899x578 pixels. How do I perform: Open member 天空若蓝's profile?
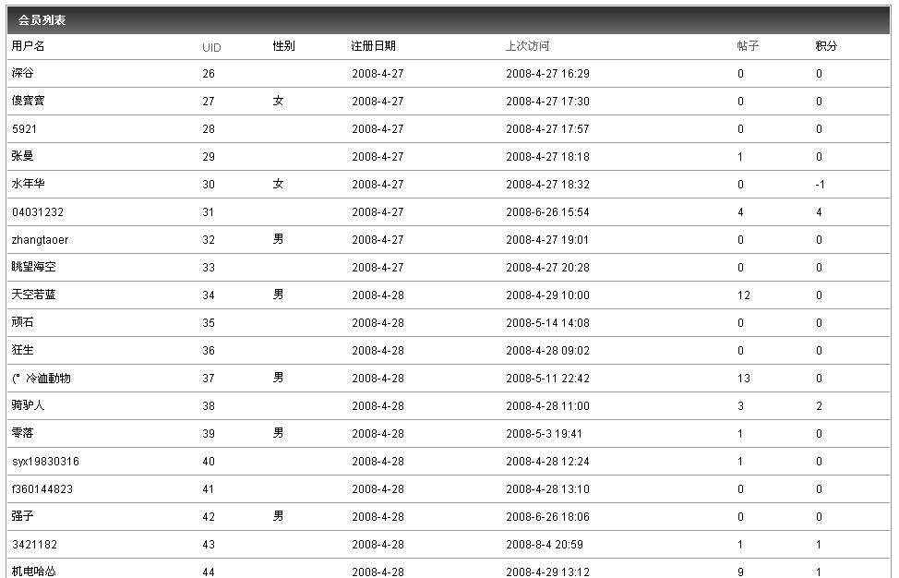(33, 295)
